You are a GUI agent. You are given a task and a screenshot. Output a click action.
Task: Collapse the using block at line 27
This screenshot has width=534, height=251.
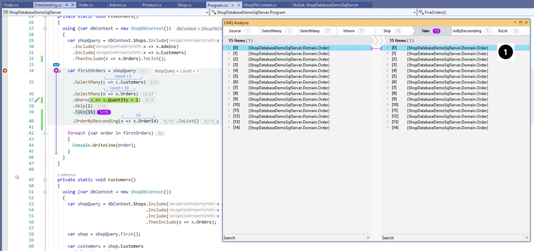(x=45, y=29)
